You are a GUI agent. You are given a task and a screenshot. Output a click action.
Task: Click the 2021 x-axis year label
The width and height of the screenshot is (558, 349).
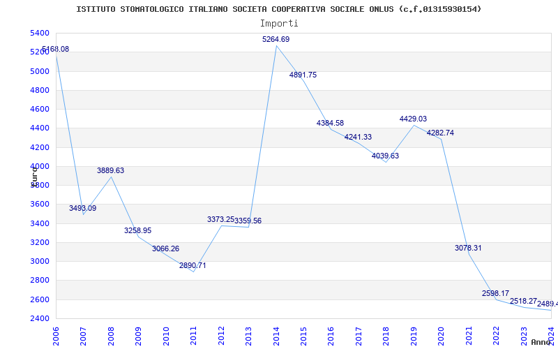[469, 336]
